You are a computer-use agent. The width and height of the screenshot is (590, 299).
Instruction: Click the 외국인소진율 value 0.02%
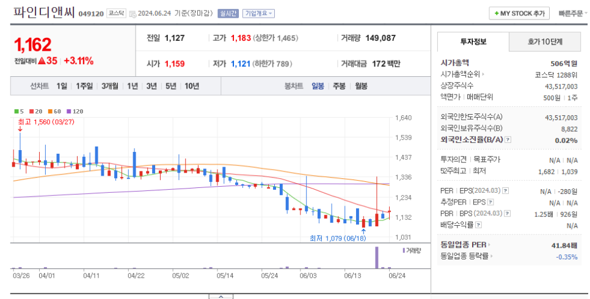coord(566,140)
